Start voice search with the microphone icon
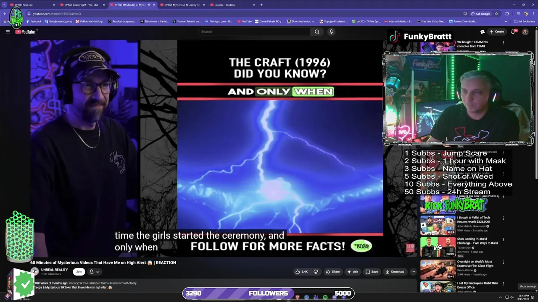This screenshot has height=302, width=538. click(x=331, y=31)
